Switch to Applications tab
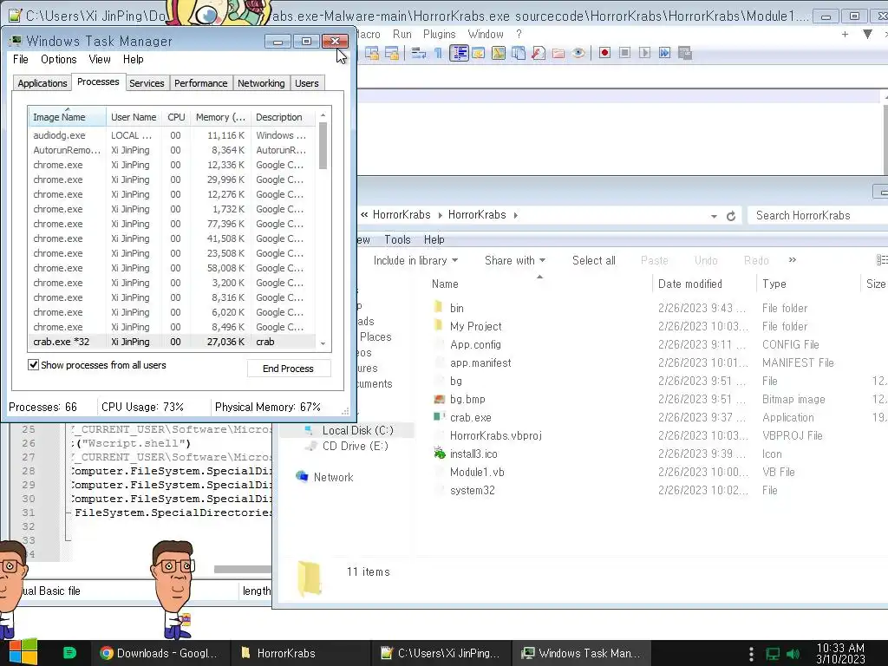The image size is (888, 666). [42, 83]
